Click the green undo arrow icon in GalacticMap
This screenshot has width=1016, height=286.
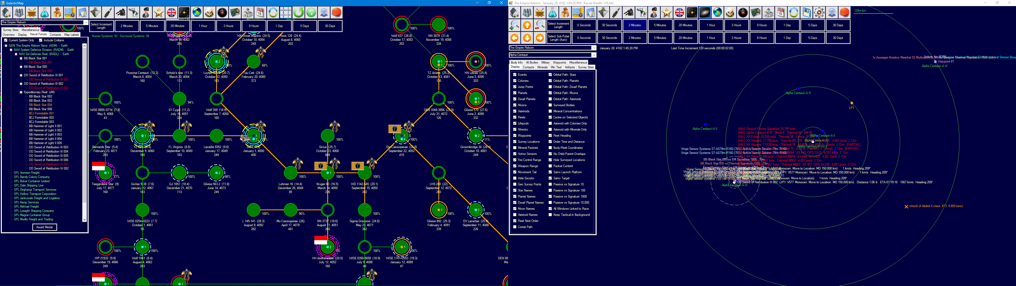click(298, 13)
